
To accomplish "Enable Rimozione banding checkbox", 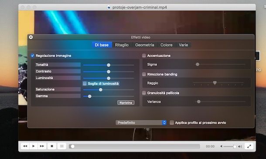I will (144, 74).
